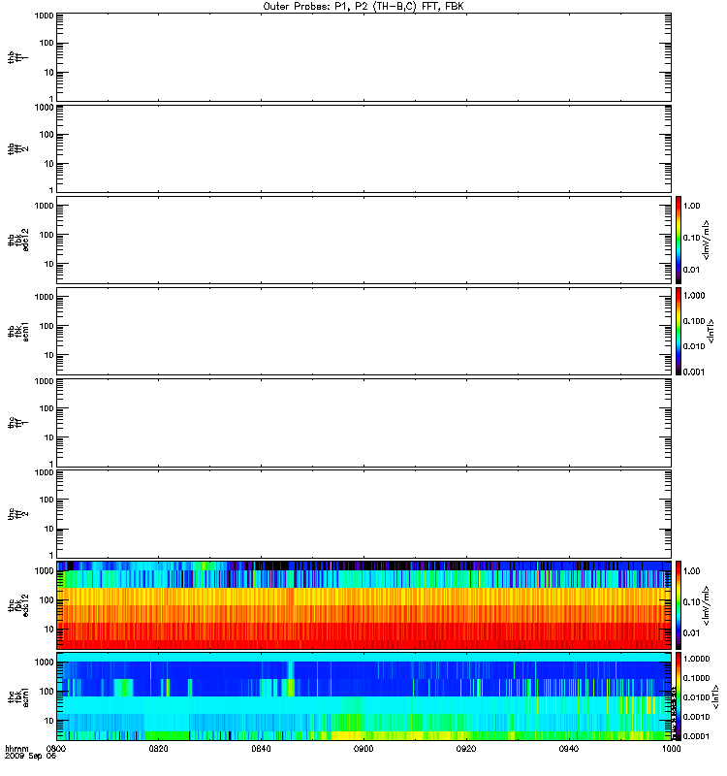727x776 pixels.
Task: Click the '0.0001' color scale value
Action: click(696, 736)
